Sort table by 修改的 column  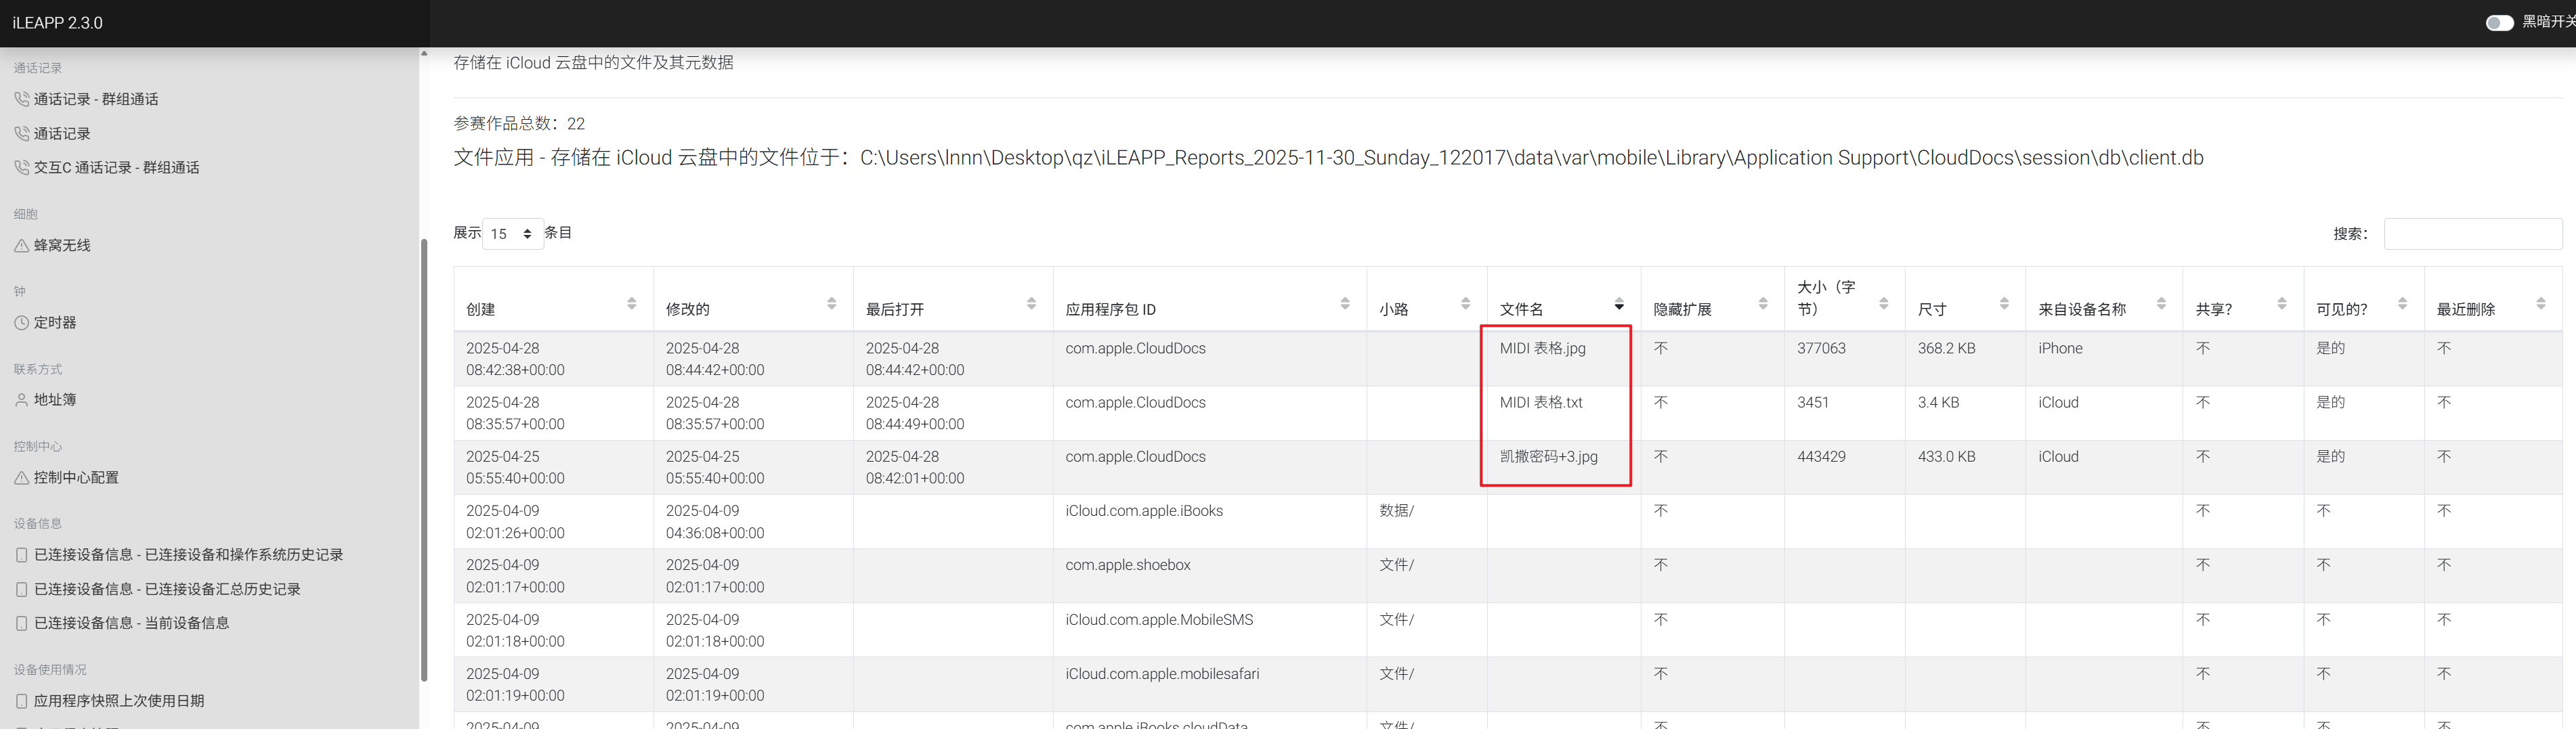click(x=753, y=299)
